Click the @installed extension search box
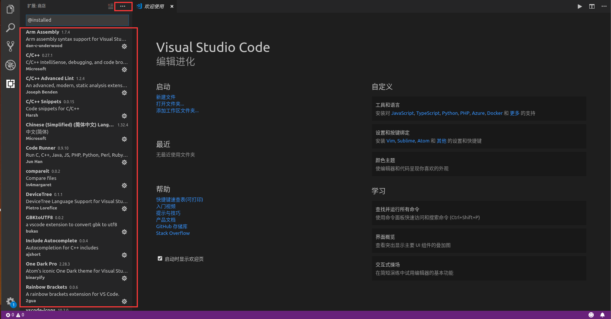Viewport: 611px width, 319px height. pyautogui.click(x=77, y=20)
